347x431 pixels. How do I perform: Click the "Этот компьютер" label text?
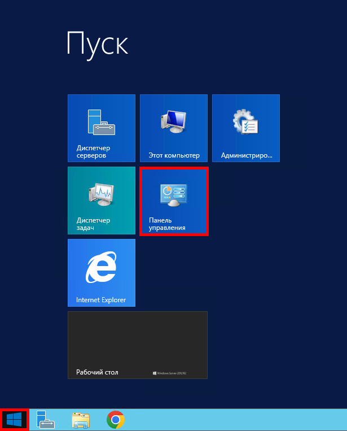[x=174, y=155]
